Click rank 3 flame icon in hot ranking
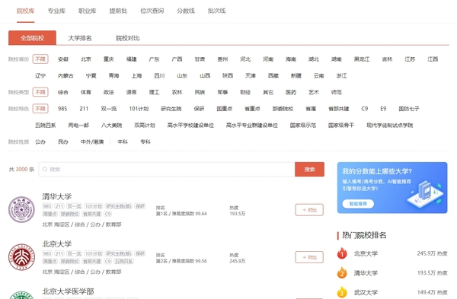This screenshot has height=299, width=457. 342,292
